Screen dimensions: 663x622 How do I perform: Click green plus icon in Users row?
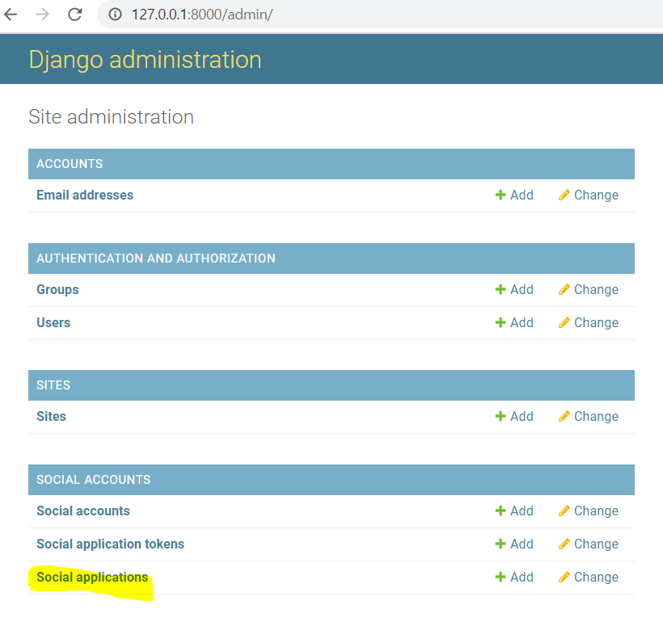[500, 322]
